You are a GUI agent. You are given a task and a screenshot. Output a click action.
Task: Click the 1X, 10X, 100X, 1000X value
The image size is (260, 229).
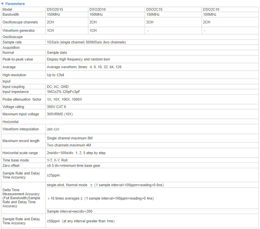[x=64, y=99]
